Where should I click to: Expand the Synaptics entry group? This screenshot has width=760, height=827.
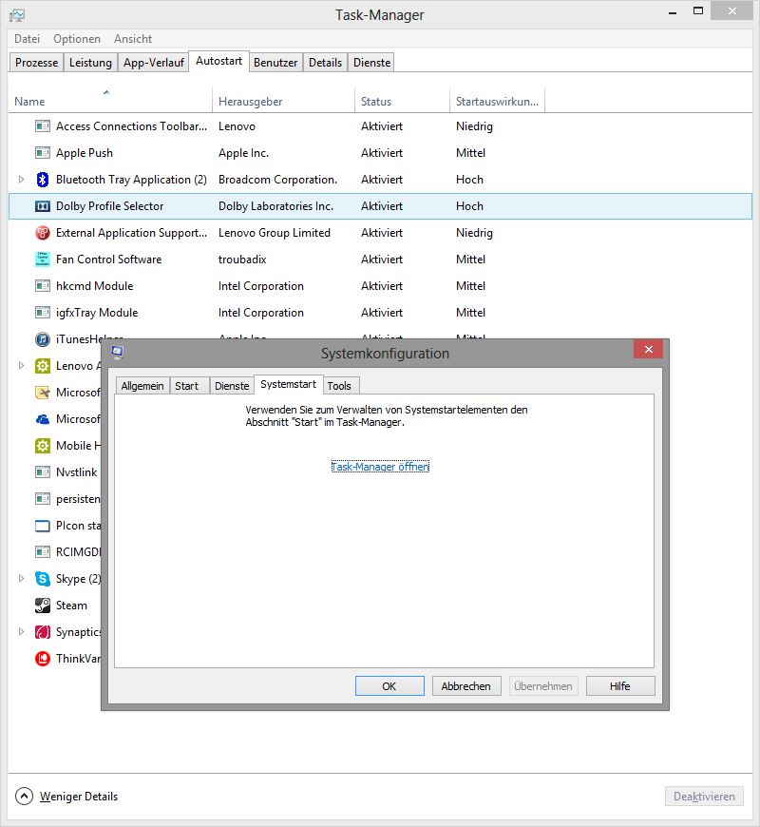(21, 632)
